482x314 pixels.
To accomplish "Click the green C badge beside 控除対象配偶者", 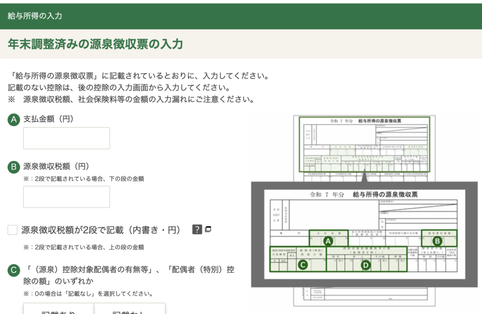I will point(14,270).
